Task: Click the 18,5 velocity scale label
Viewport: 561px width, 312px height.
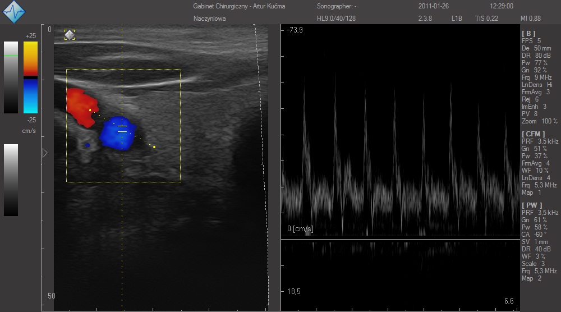Action: pos(294,292)
